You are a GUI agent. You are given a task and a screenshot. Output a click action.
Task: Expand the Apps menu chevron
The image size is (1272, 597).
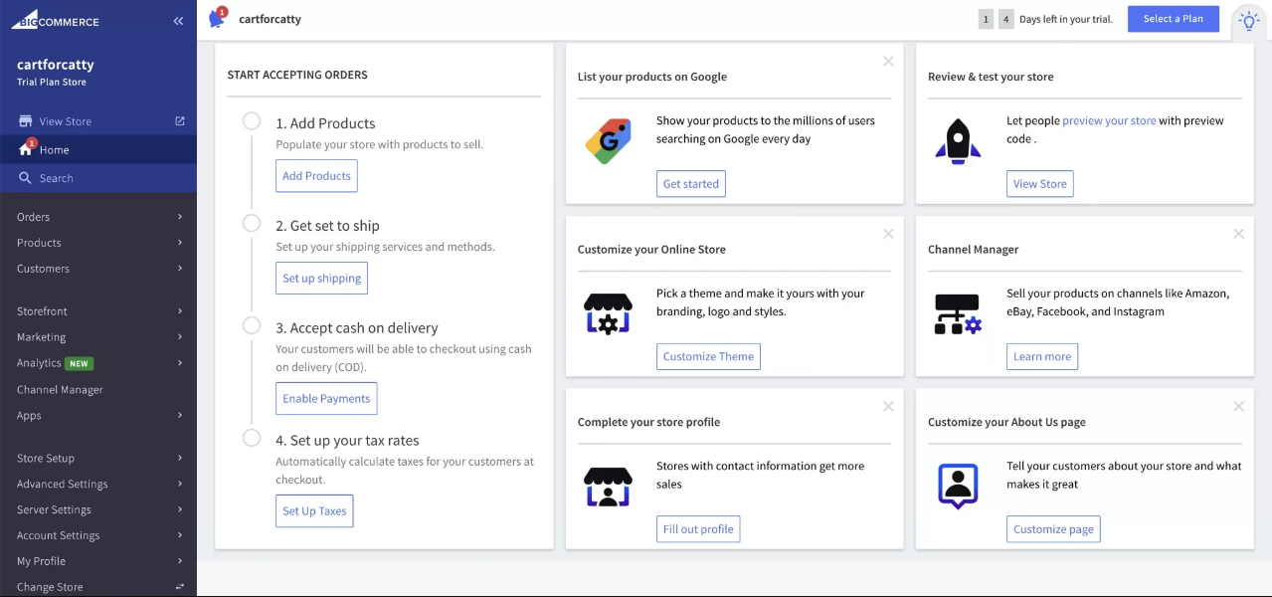(180, 415)
